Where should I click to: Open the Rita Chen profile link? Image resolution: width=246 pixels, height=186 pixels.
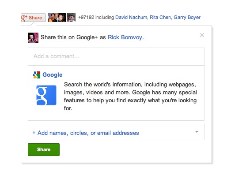[x=160, y=17]
